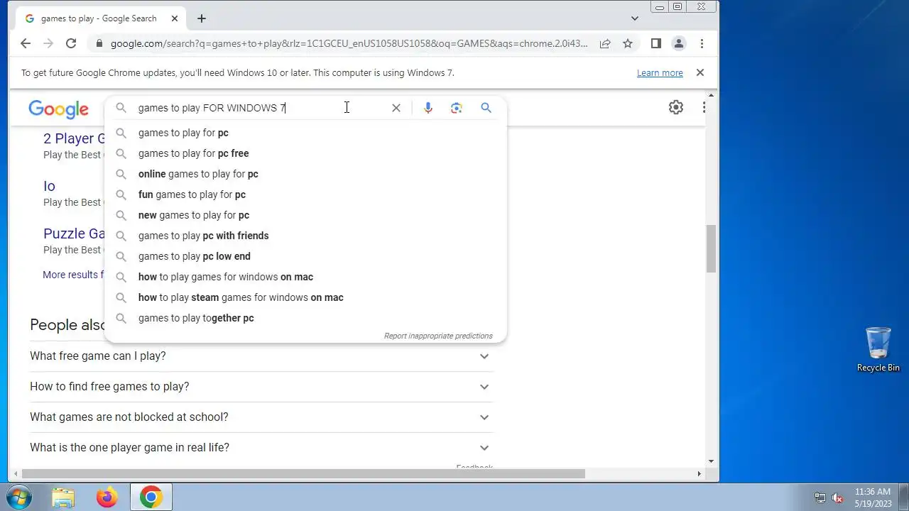Expand 'What is the one player game in real life?'
909x511 pixels.
261,448
